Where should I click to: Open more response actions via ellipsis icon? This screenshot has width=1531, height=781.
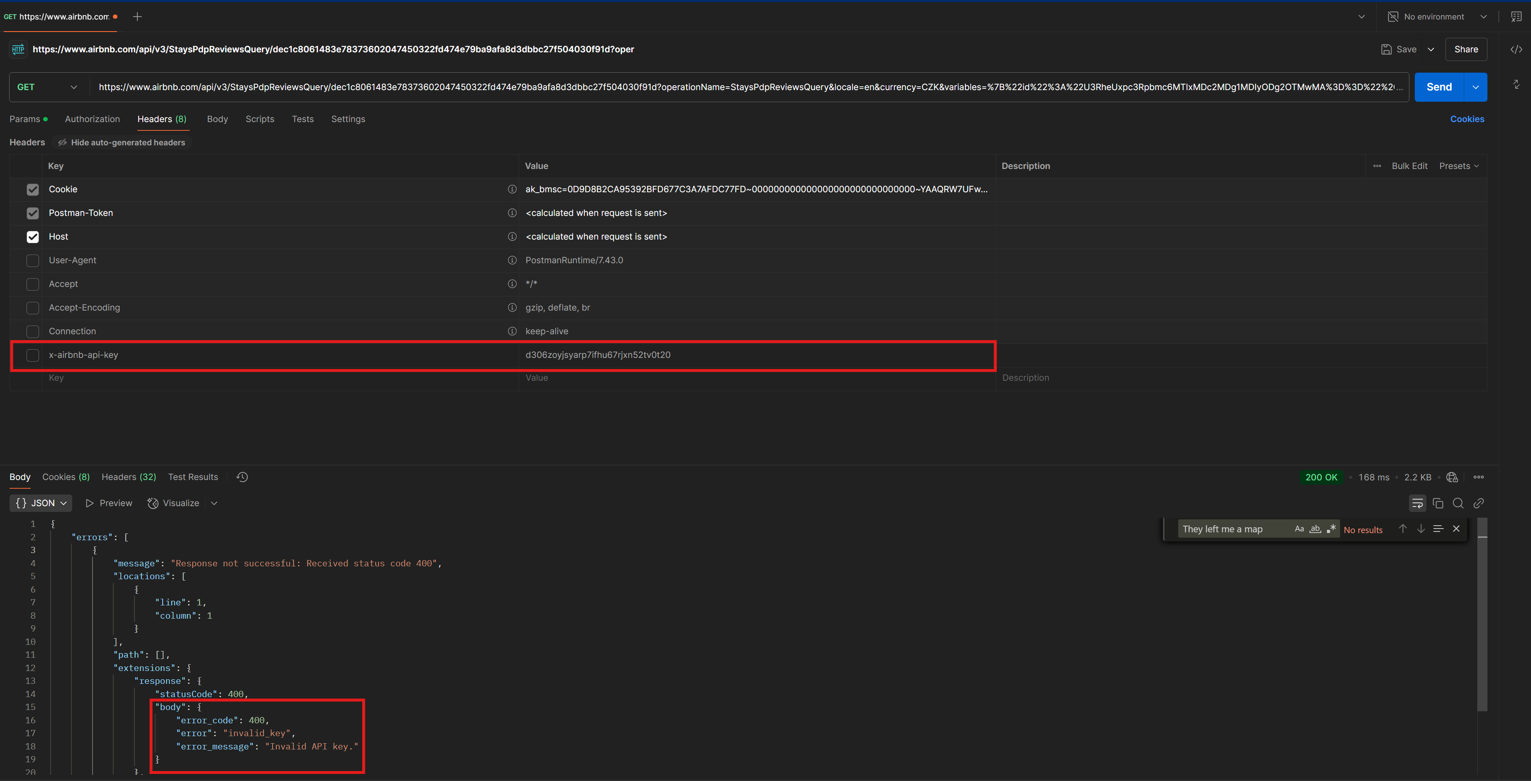1479,477
